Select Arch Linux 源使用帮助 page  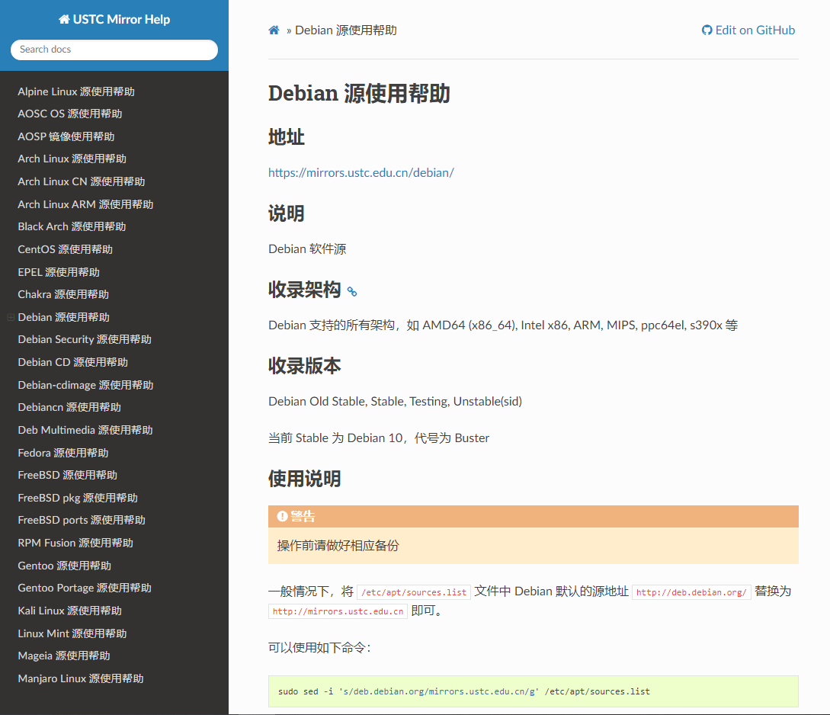click(x=72, y=159)
